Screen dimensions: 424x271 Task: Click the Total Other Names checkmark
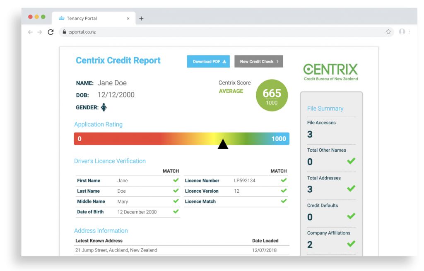pos(351,161)
